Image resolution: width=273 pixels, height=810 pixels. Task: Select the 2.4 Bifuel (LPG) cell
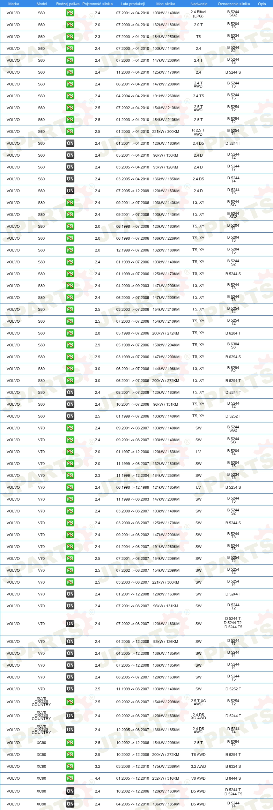point(198,14)
